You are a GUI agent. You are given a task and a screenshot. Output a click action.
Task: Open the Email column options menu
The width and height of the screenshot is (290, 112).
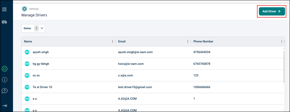click(x=188, y=41)
